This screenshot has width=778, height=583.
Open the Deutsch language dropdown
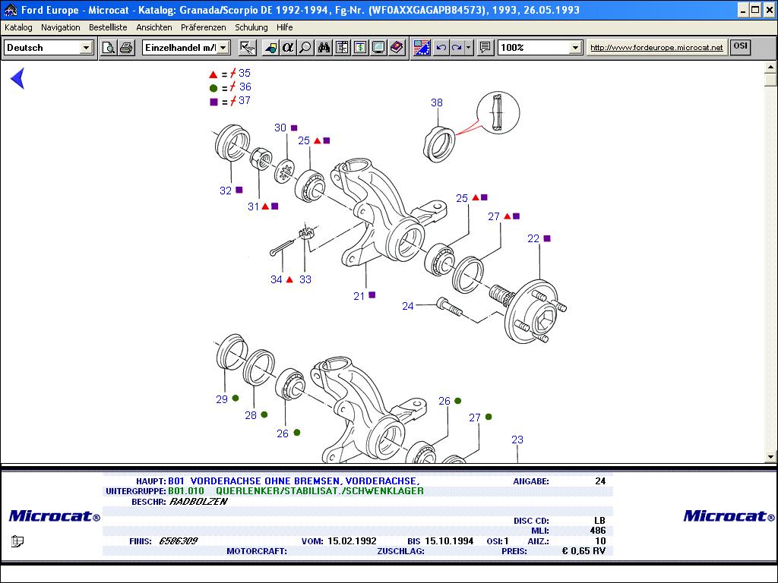coord(86,48)
